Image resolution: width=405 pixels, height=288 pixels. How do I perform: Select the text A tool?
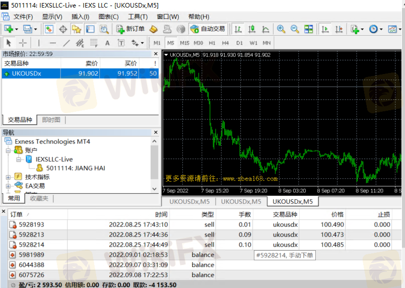pos(107,43)
